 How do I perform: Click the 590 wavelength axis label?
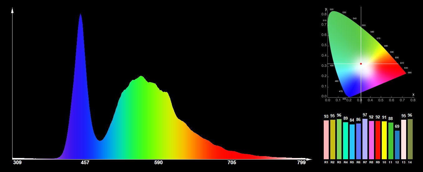click(x=159, y=163)
